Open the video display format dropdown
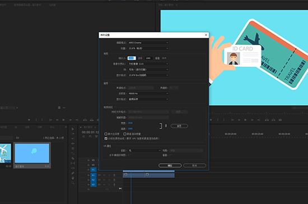This screenshot has height=204, width=308. [148, 75]
